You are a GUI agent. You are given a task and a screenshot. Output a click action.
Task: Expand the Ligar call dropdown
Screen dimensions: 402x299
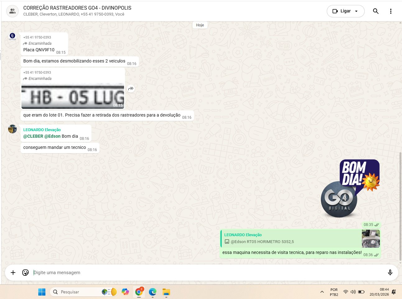tap(356, 11)
